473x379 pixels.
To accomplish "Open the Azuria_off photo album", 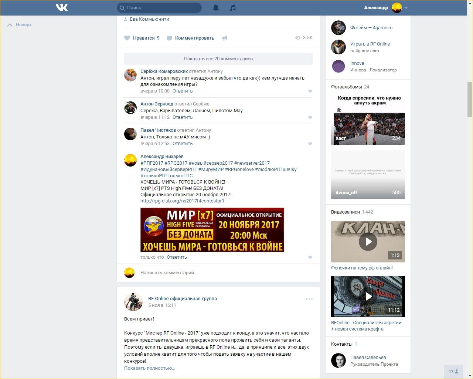I will (x=368, y=175).
